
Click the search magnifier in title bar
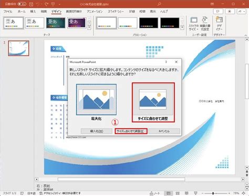(159, 4)
